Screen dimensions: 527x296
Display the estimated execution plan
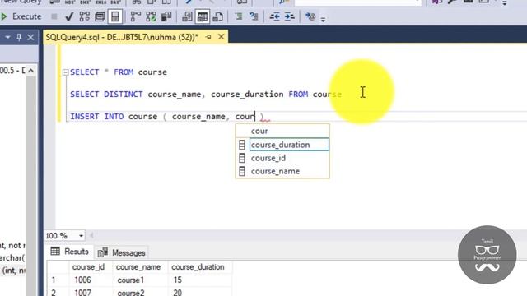coord(84,16)
